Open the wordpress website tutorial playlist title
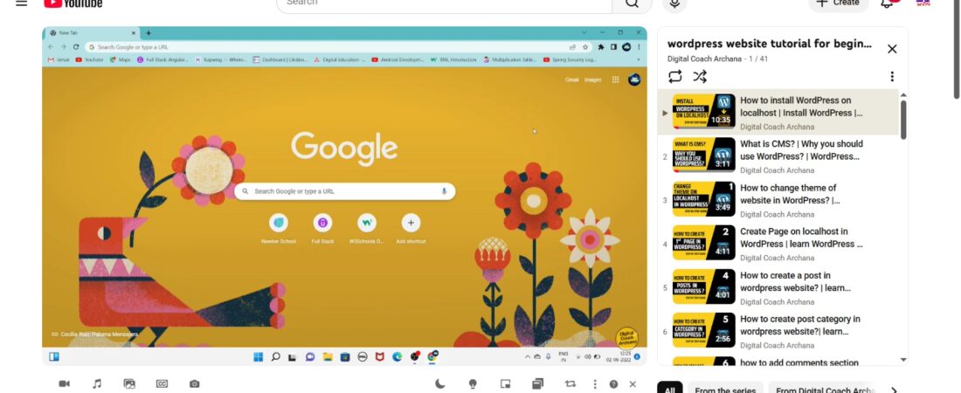Viewport: 961px width, 393px height. 769,44
